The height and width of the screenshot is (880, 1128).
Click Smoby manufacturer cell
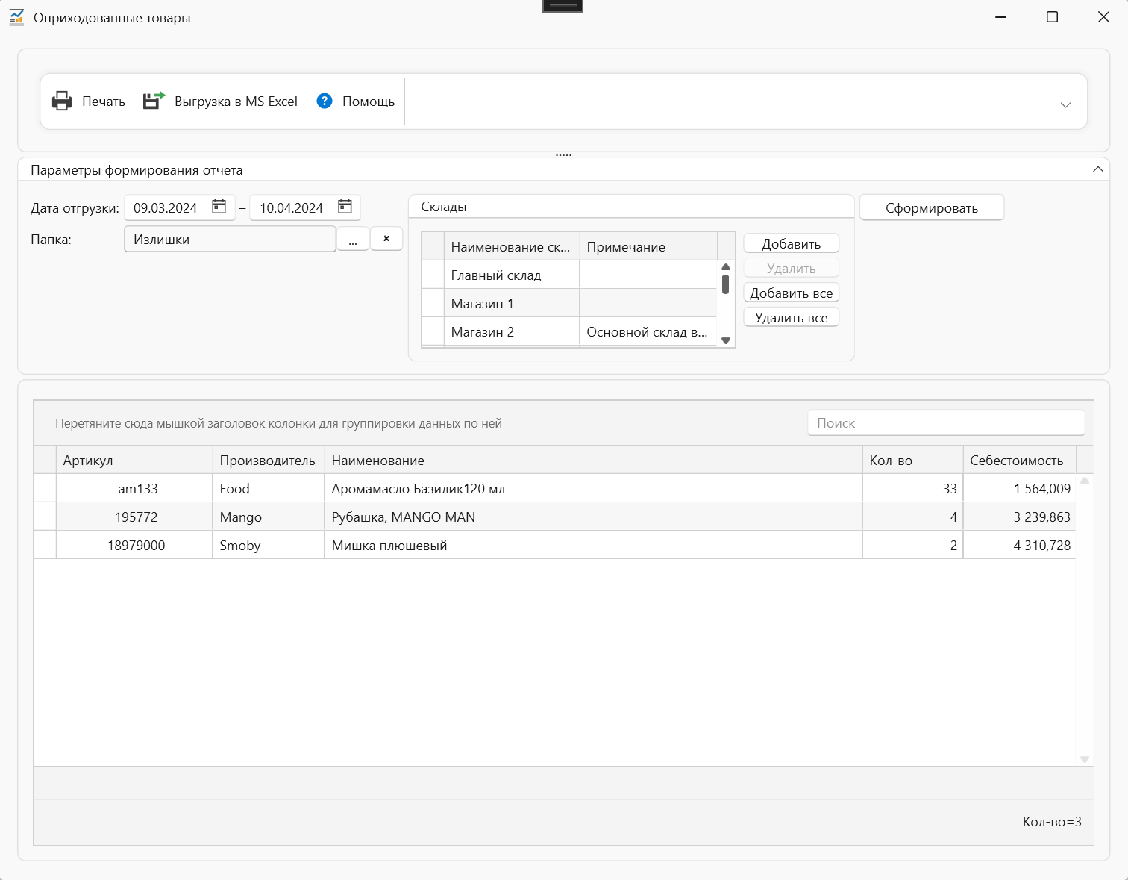269,545
